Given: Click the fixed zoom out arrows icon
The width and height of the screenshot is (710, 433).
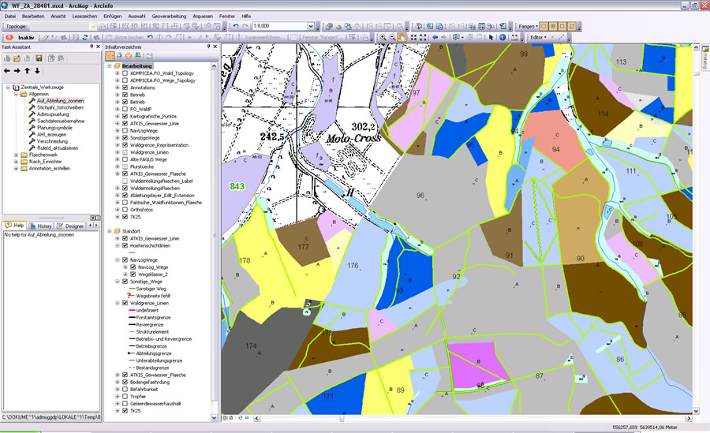Looking at the screenshot, I should point(423,38).
